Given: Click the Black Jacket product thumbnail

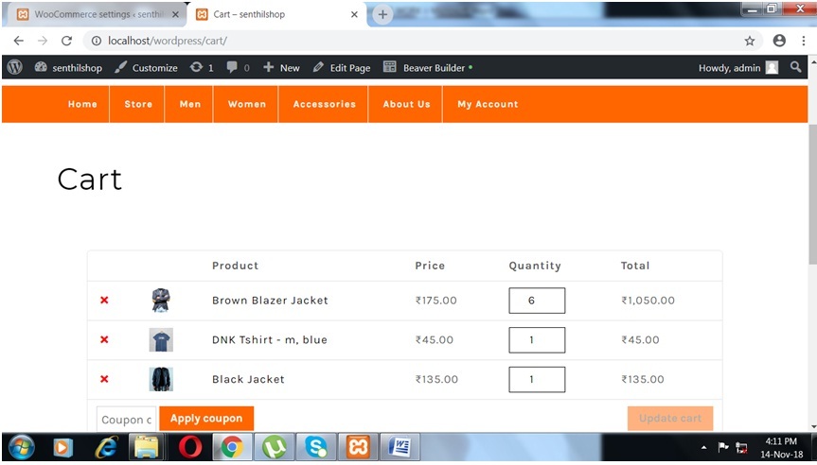Looking at the screenshot, I should pos(161,379).
